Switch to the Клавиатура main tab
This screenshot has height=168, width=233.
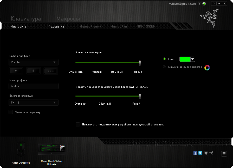[x=26, y=19]
